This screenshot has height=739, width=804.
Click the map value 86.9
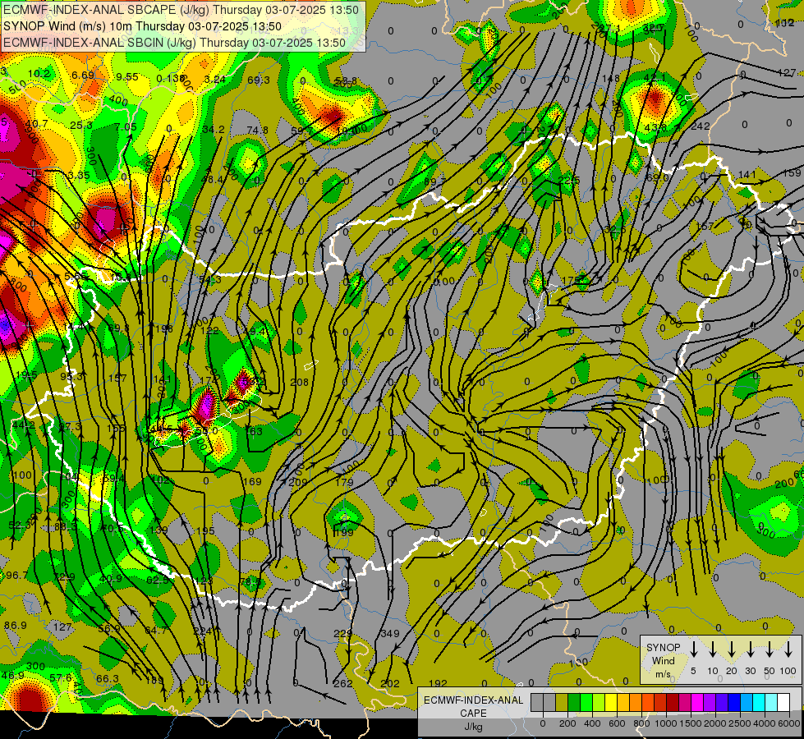(16, 625)
